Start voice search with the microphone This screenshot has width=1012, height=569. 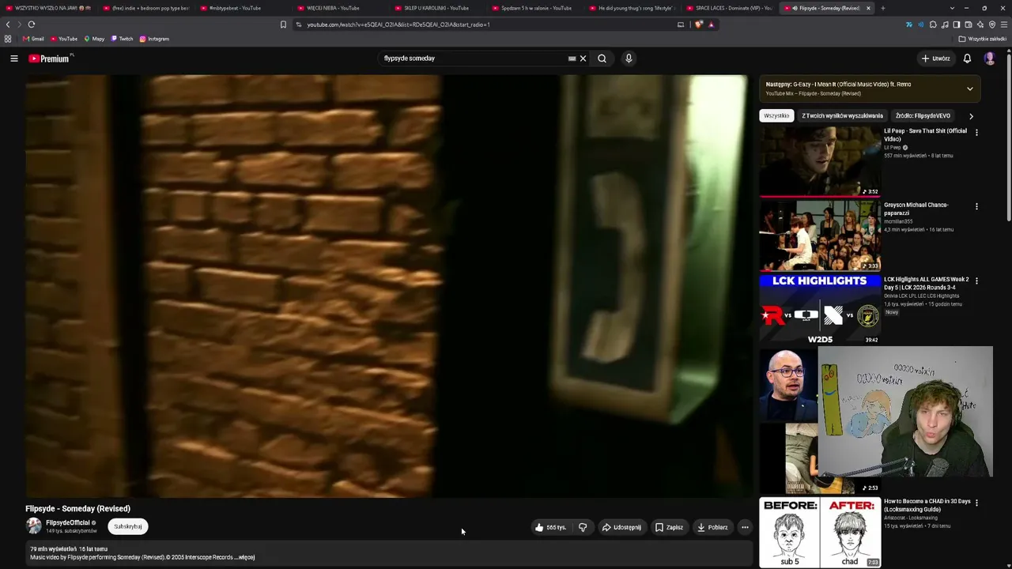click(629, 58)
